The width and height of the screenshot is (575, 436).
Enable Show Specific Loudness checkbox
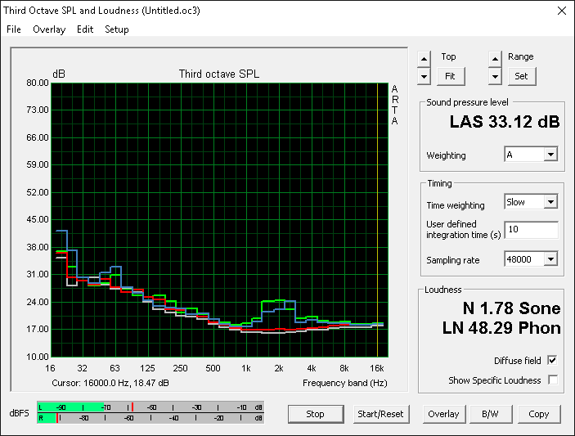click(x=553, y=380)
